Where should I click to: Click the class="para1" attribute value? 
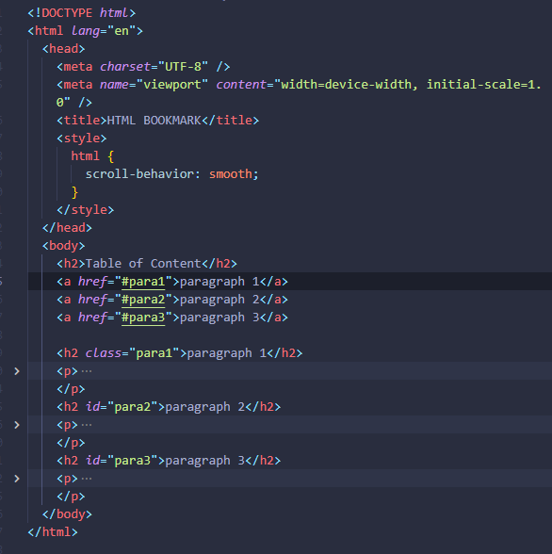[x=154, y=353]
